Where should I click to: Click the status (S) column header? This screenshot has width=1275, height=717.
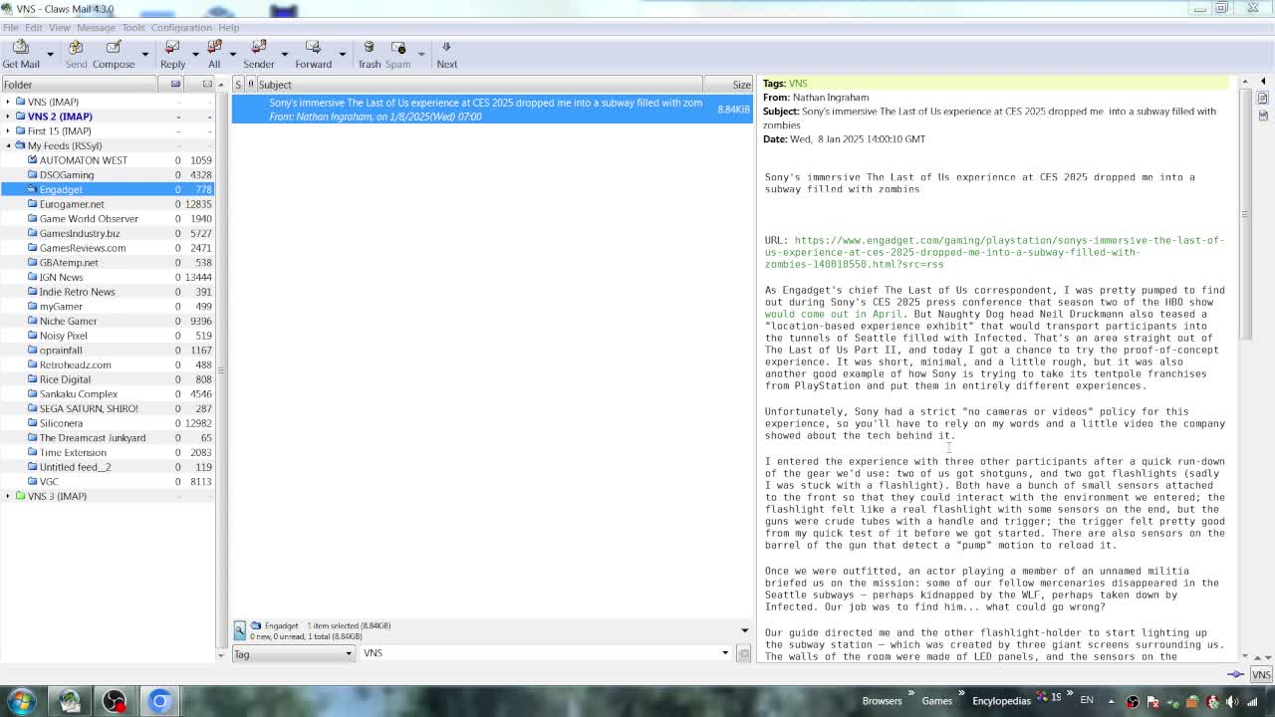(238, 85)
